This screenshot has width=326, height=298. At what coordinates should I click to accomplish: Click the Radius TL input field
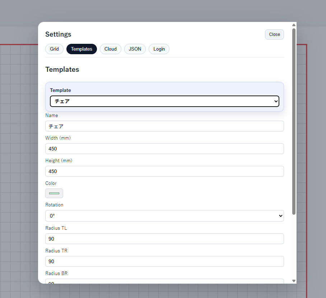pos(164,239)
